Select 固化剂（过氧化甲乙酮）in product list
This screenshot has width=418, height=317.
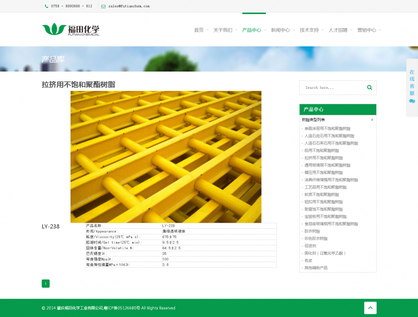click(326, 253)
